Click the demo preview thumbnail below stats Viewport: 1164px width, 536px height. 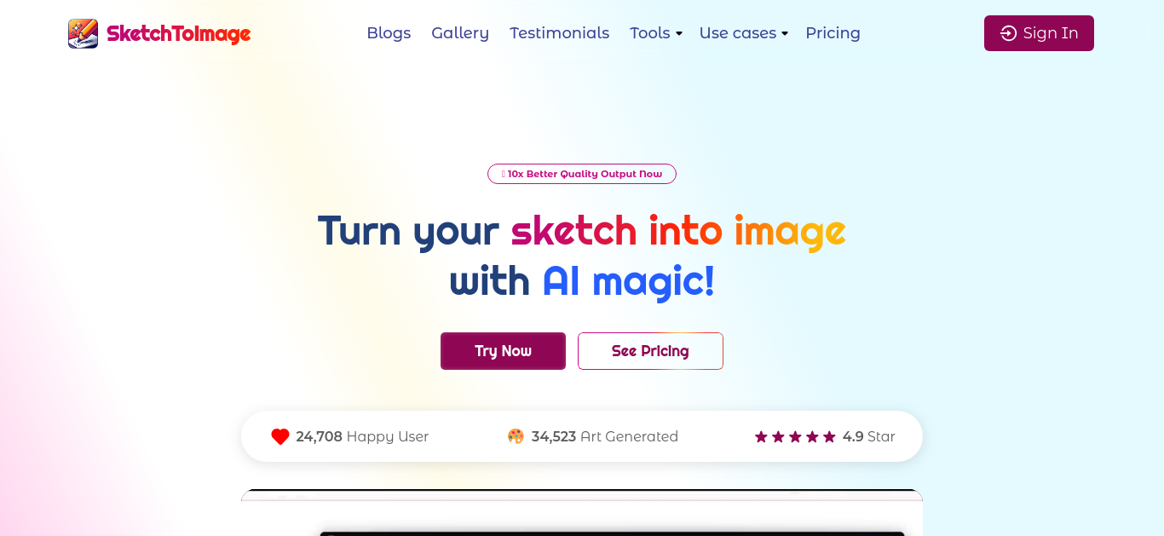click(x=582, y=513)
